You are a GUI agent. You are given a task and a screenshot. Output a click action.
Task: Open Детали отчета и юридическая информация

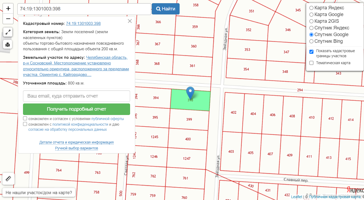[x=77, y=142]
